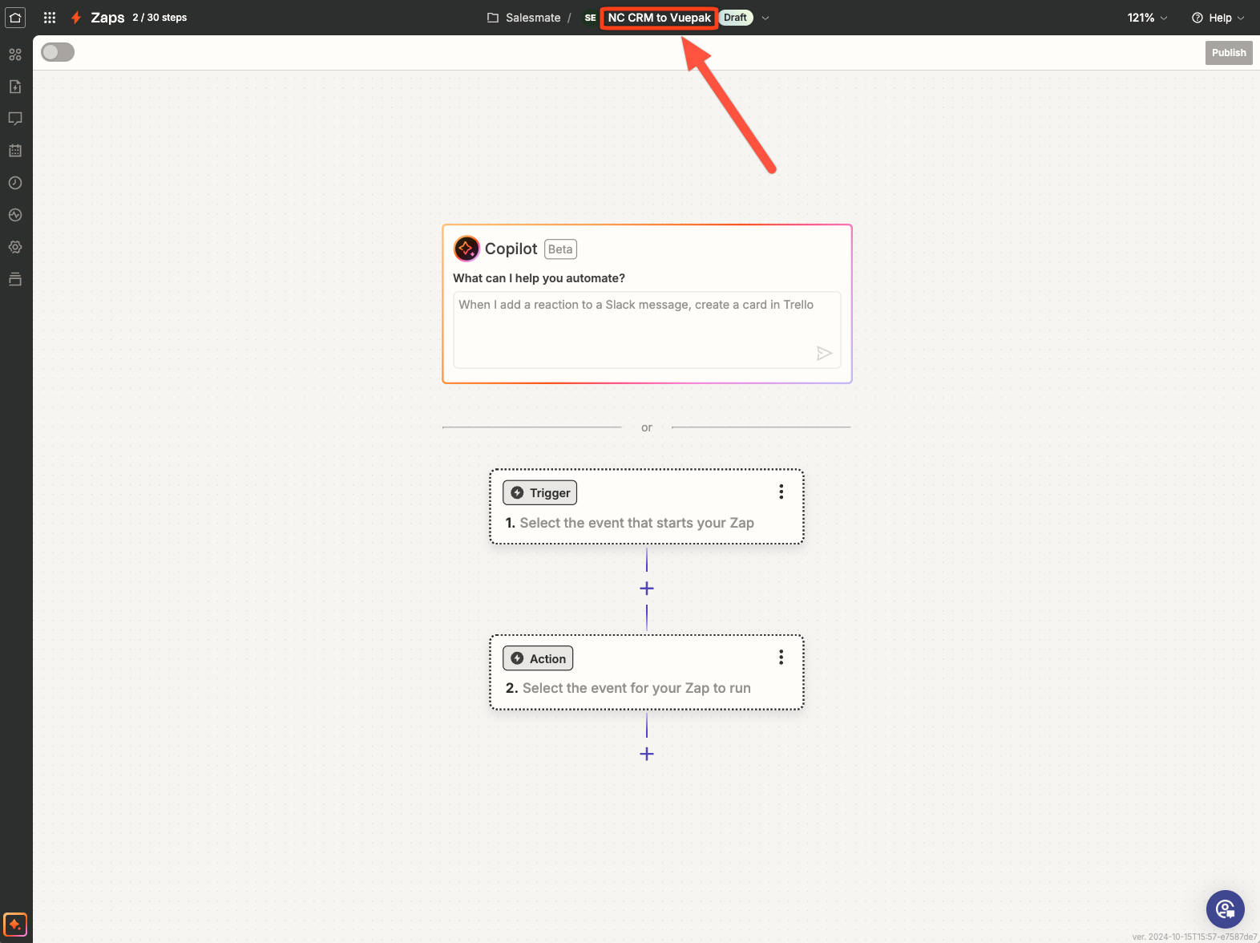Open the notes speech bubble icon in sidebar
Viewport: 1260px width, 943px height.
15,119
